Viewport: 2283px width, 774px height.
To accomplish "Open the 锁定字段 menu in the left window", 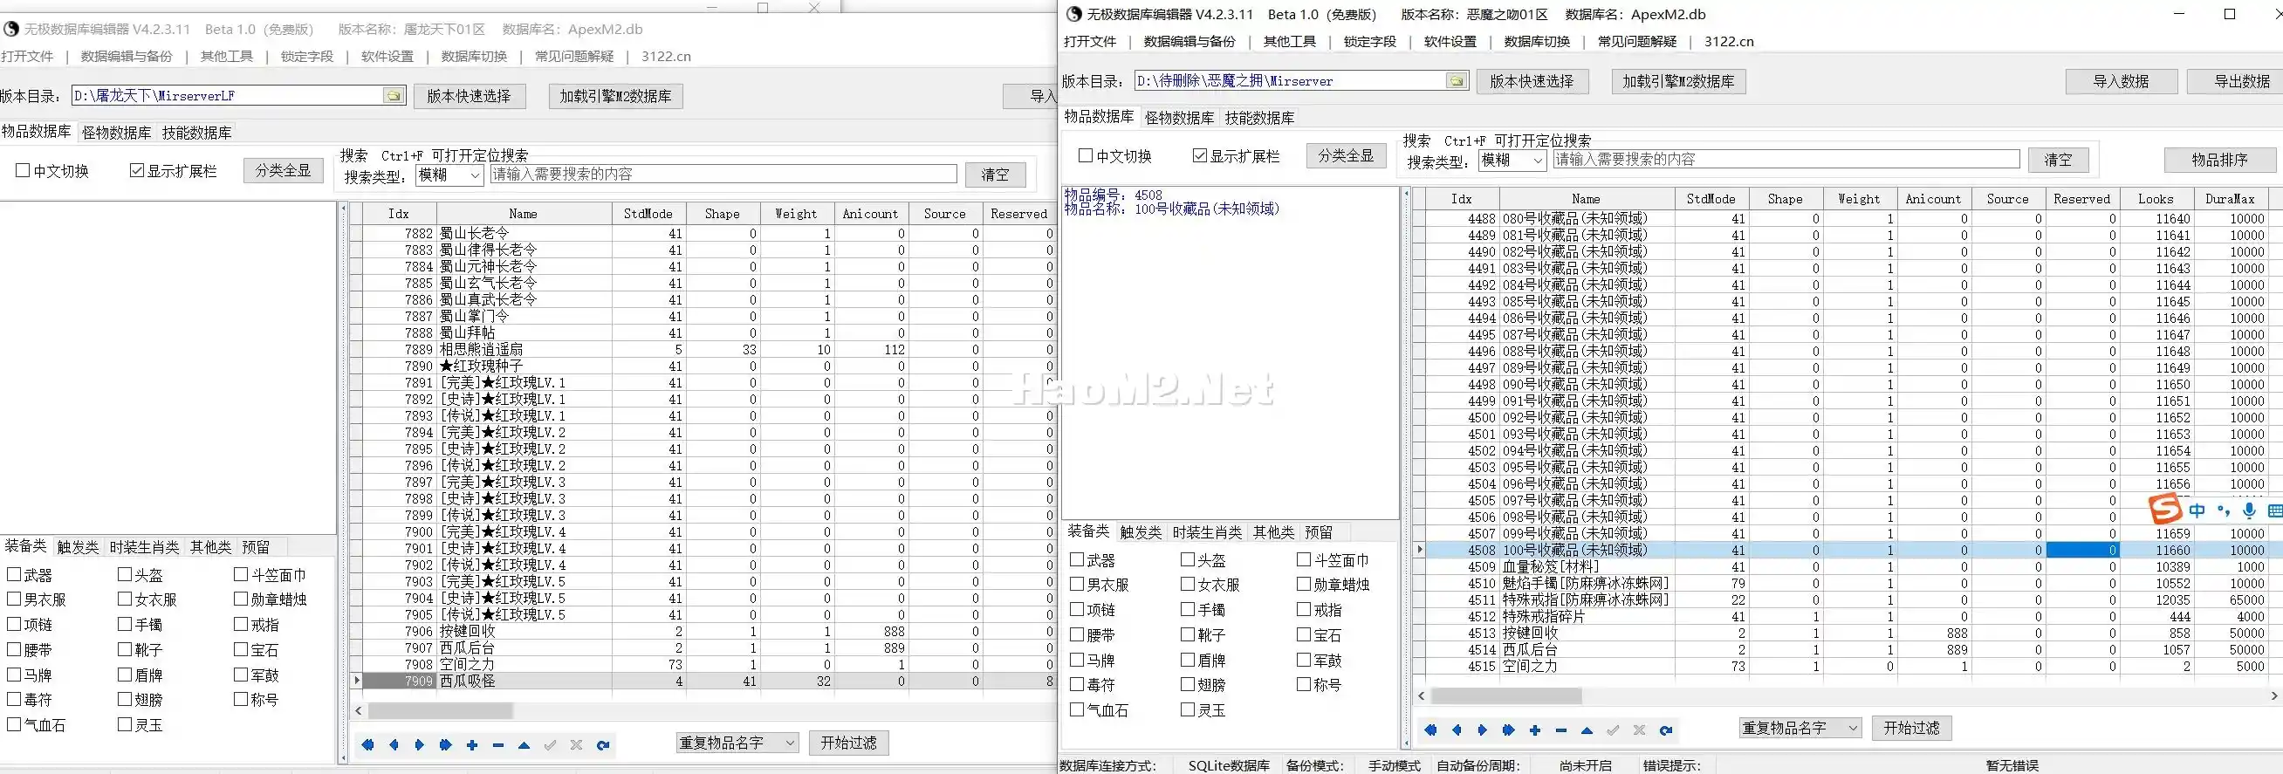I will click(x=306, y=56).
